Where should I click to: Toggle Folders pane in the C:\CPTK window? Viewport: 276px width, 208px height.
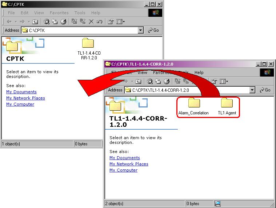pos(55,22)
